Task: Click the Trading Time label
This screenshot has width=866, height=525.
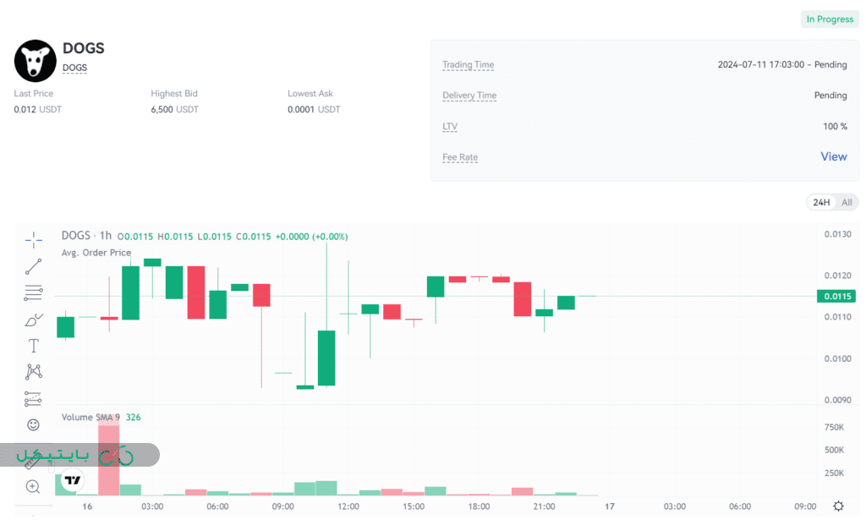Action: click(x=468, y=65)
